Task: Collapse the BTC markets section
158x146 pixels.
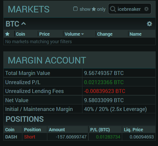Action: (x=24, y=24)
